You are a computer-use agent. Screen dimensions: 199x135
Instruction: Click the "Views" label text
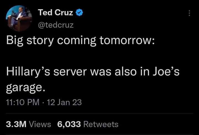pos(40,124)
